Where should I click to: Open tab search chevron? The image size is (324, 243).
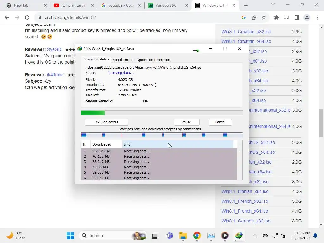click(273, 4)
